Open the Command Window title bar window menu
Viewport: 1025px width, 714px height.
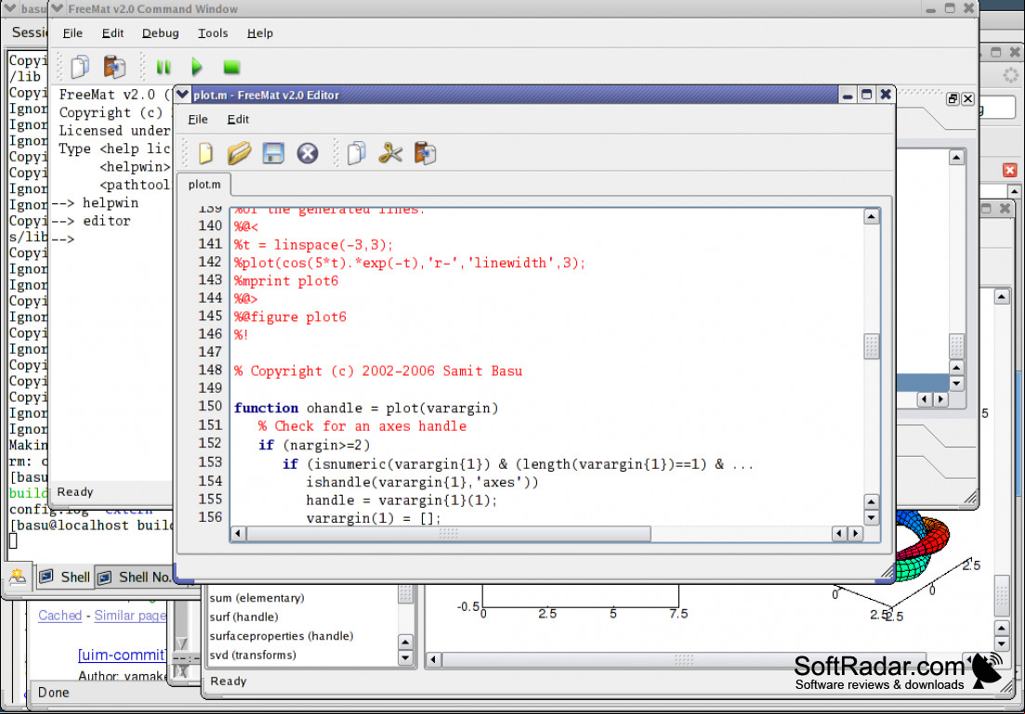tap(58, 8)
